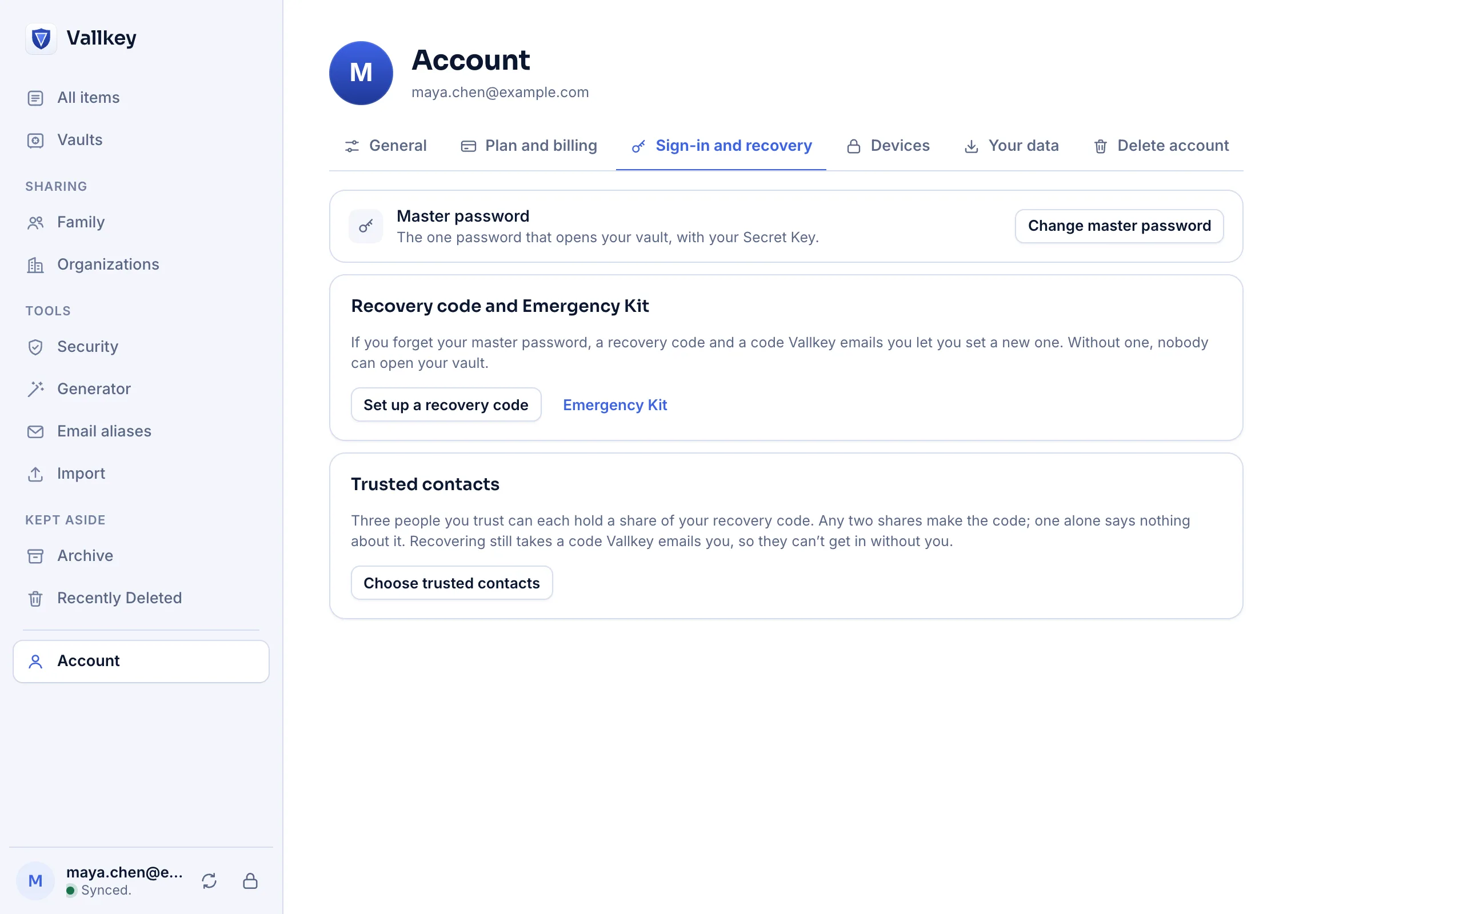Click the Trusted contacts heading

click(425, 484)
